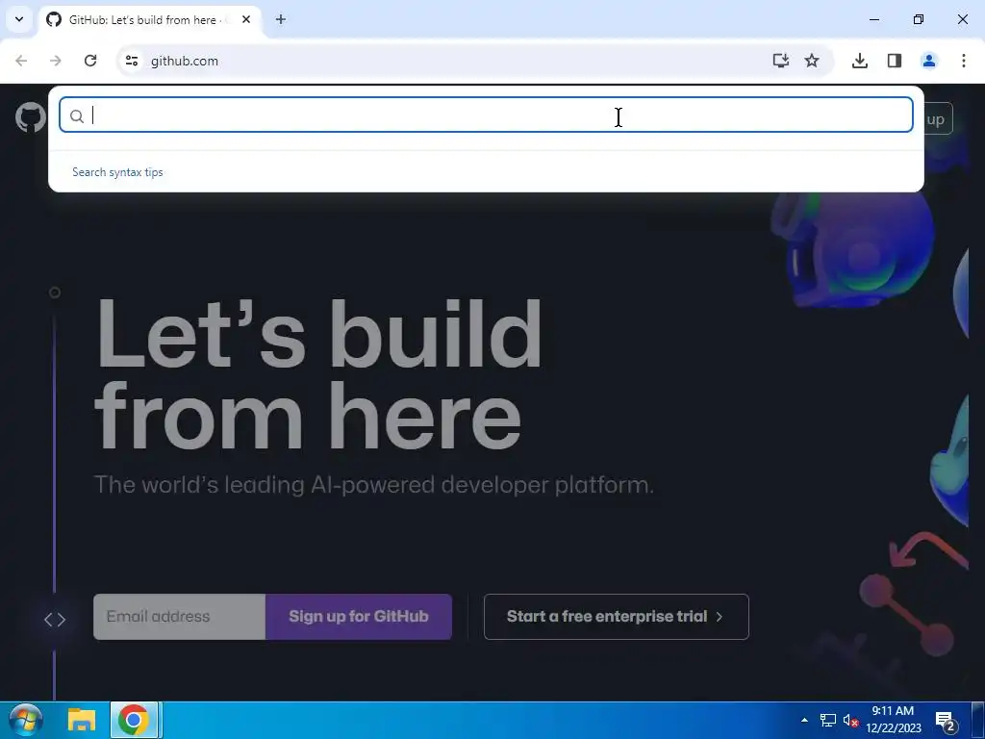
Task: Bookmark this page with the star icon
Action: point(812,61)
